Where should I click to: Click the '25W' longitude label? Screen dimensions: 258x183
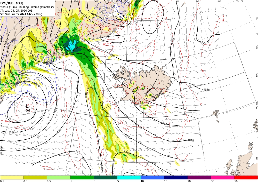pyautogui.click(x=116, y=1)
